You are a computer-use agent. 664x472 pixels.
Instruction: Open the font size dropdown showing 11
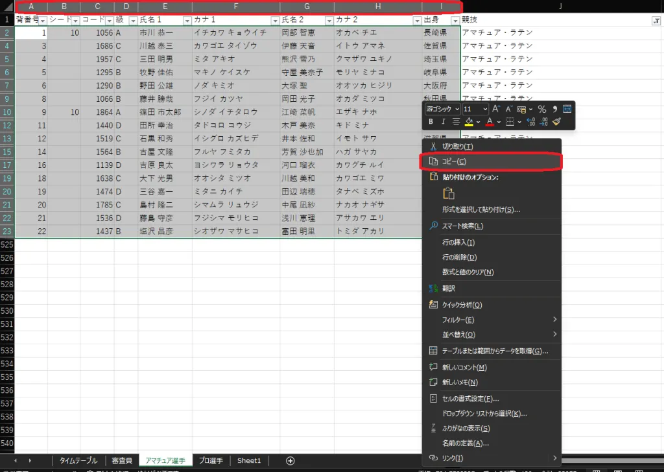point(475,109)
